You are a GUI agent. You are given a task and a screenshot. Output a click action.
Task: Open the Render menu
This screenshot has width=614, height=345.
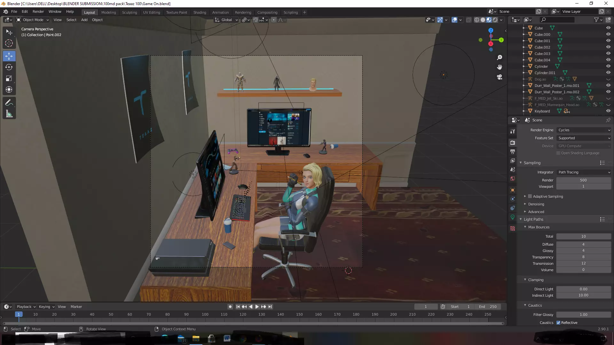[x=38, y=11]
